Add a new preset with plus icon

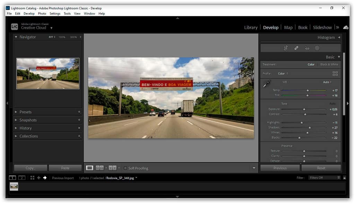[x=79, y=112]
